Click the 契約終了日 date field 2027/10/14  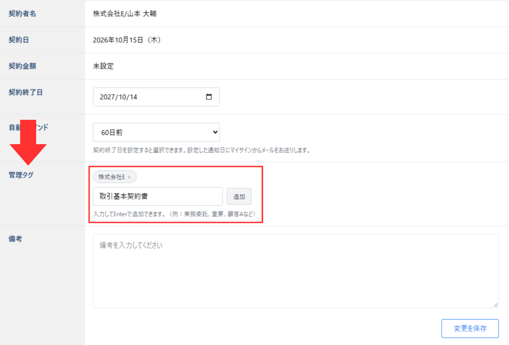[156, 97]
